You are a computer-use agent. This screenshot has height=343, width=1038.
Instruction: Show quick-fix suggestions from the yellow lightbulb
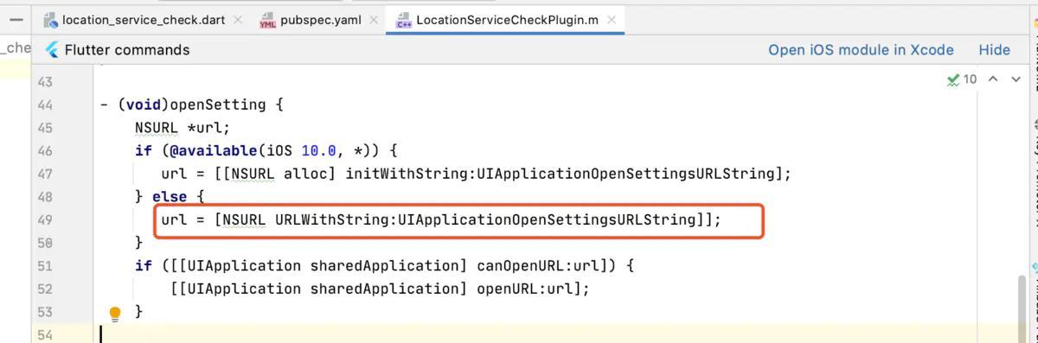coord(115,314)
